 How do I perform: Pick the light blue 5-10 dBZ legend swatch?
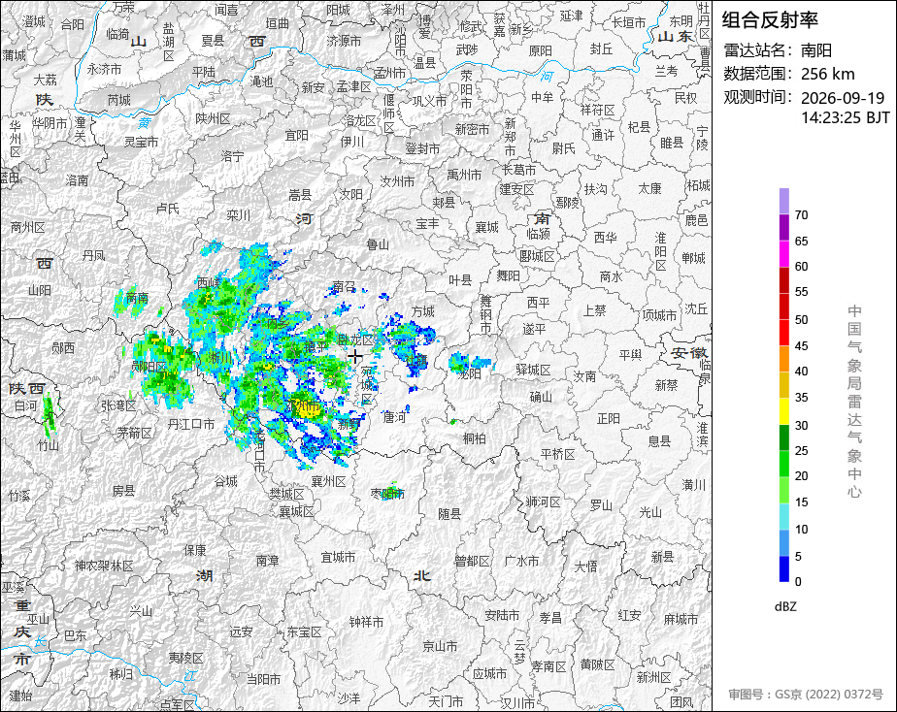(783, 543)
